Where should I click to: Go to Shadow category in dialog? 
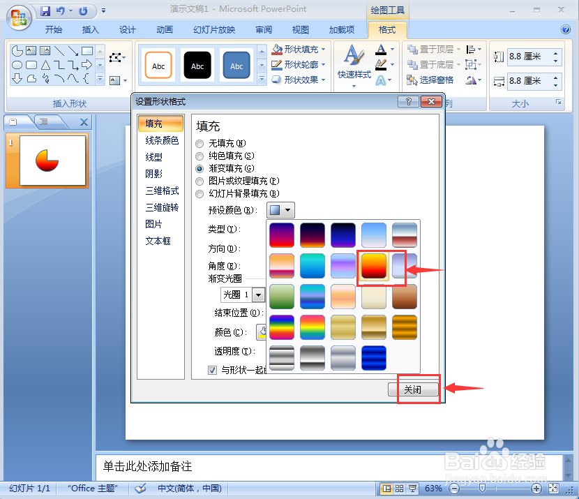coord(153,174)
